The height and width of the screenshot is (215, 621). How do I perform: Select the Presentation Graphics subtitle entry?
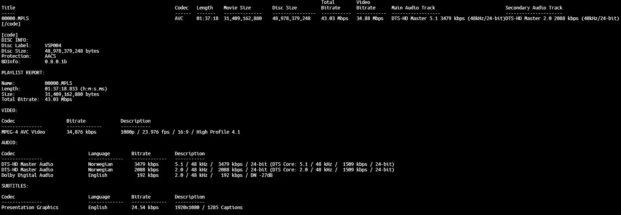[x=30, y=208]
